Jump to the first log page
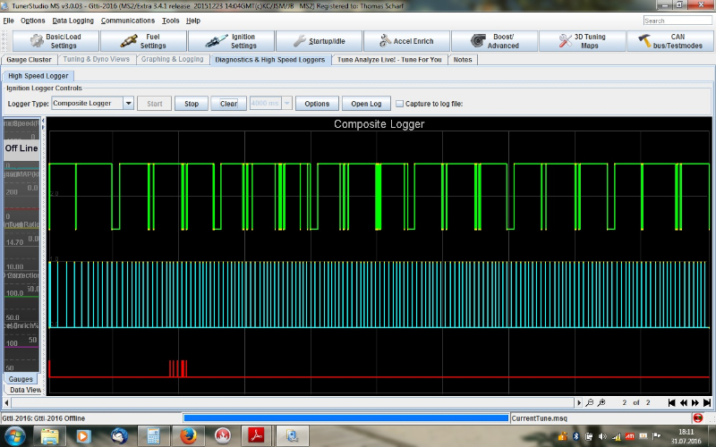This screenshot has width=716, height=447. point(671,402)
